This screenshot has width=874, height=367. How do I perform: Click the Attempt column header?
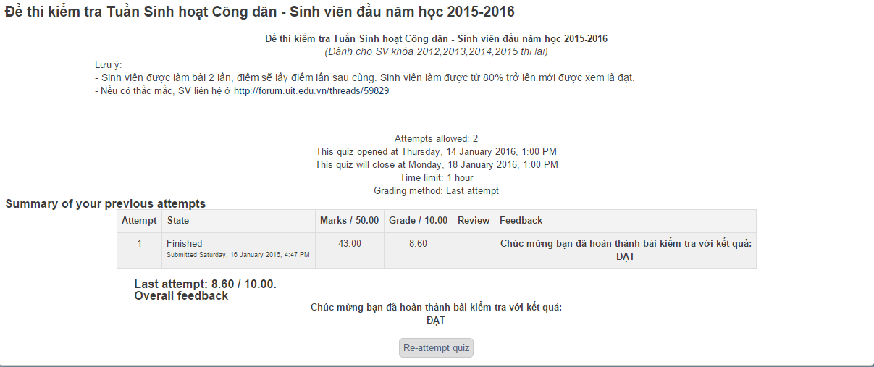[139, 220]
